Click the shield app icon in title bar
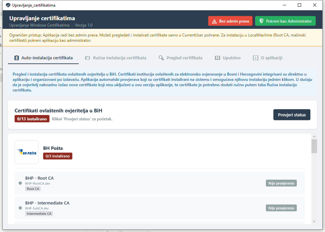The height and width of the screenshot is (232, 325). click(x=8, y=5)
